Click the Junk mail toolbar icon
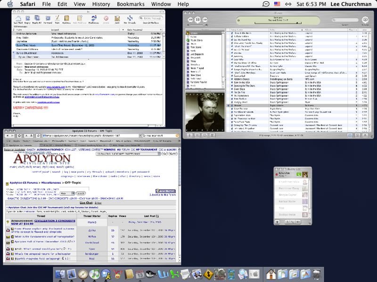Image resolution: width=377 pixels, height=282 pixels. 116,19
